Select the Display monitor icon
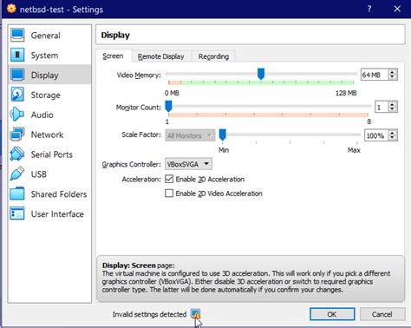 (x=17, y=75)
